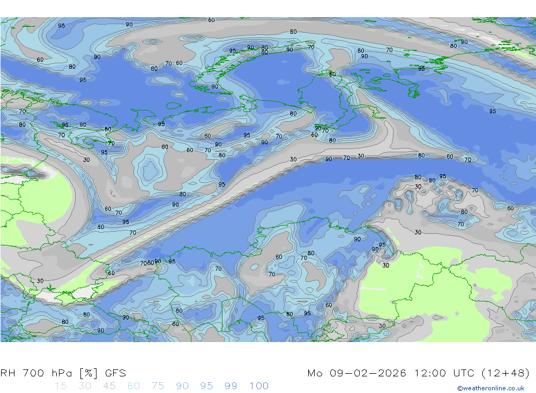Click the weatheronline.co.uk copyright link

491,388
